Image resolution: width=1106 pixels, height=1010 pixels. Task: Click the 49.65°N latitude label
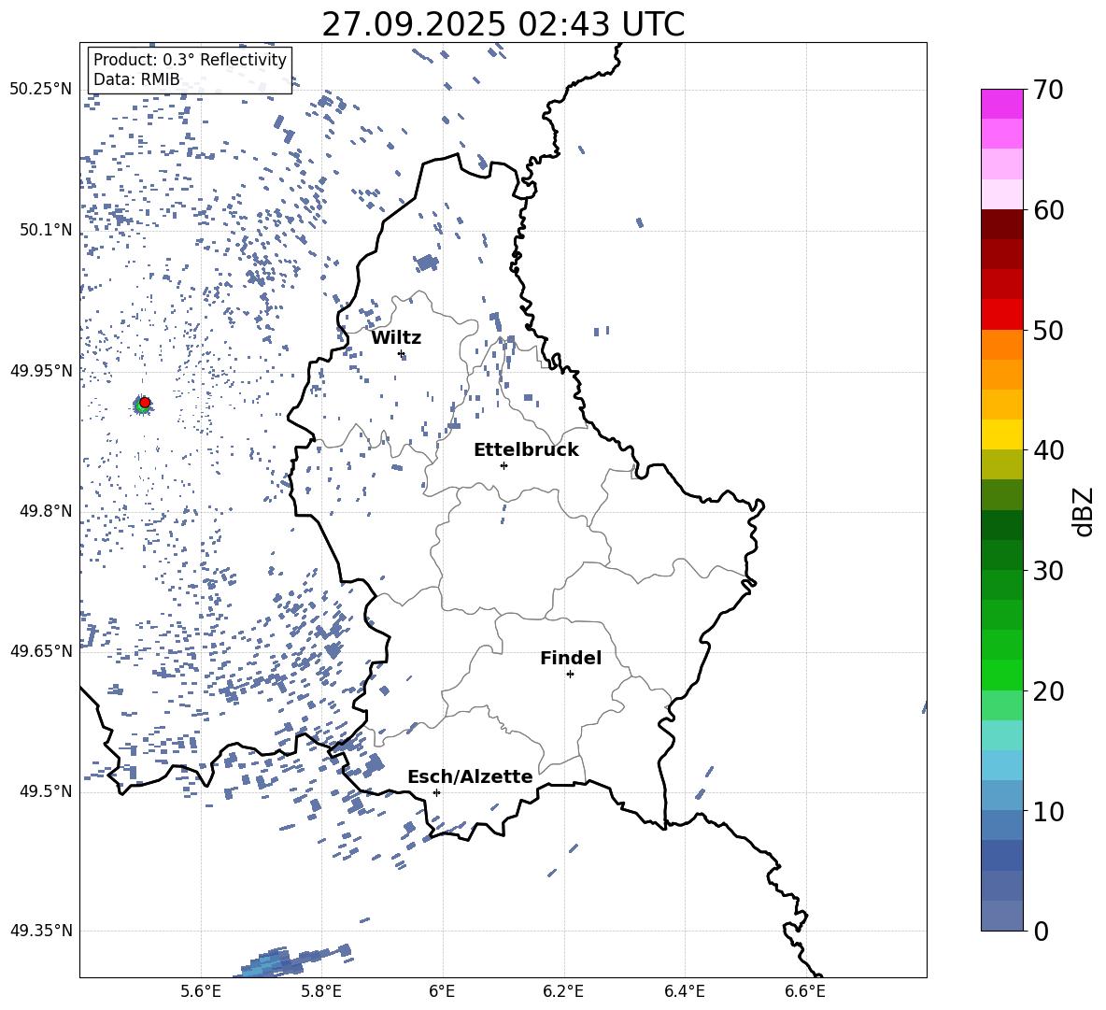pyautogui.click(x=41, y=650)
